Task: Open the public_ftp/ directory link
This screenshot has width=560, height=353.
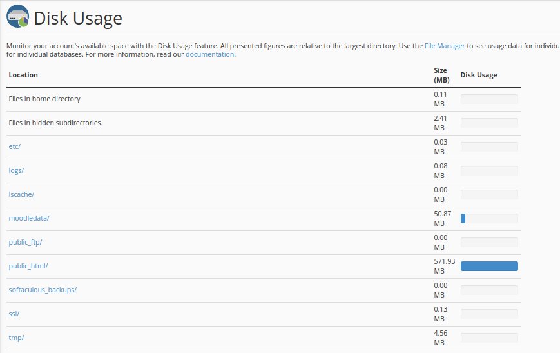Action: (25, 242)
